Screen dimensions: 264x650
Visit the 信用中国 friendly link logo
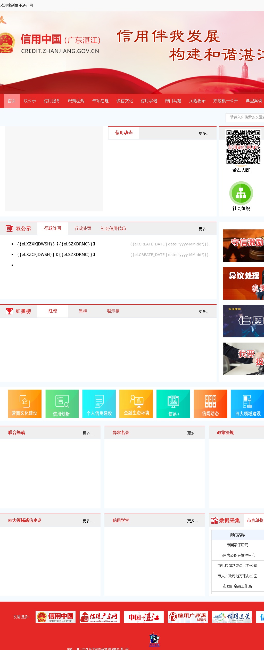(55, 617)
